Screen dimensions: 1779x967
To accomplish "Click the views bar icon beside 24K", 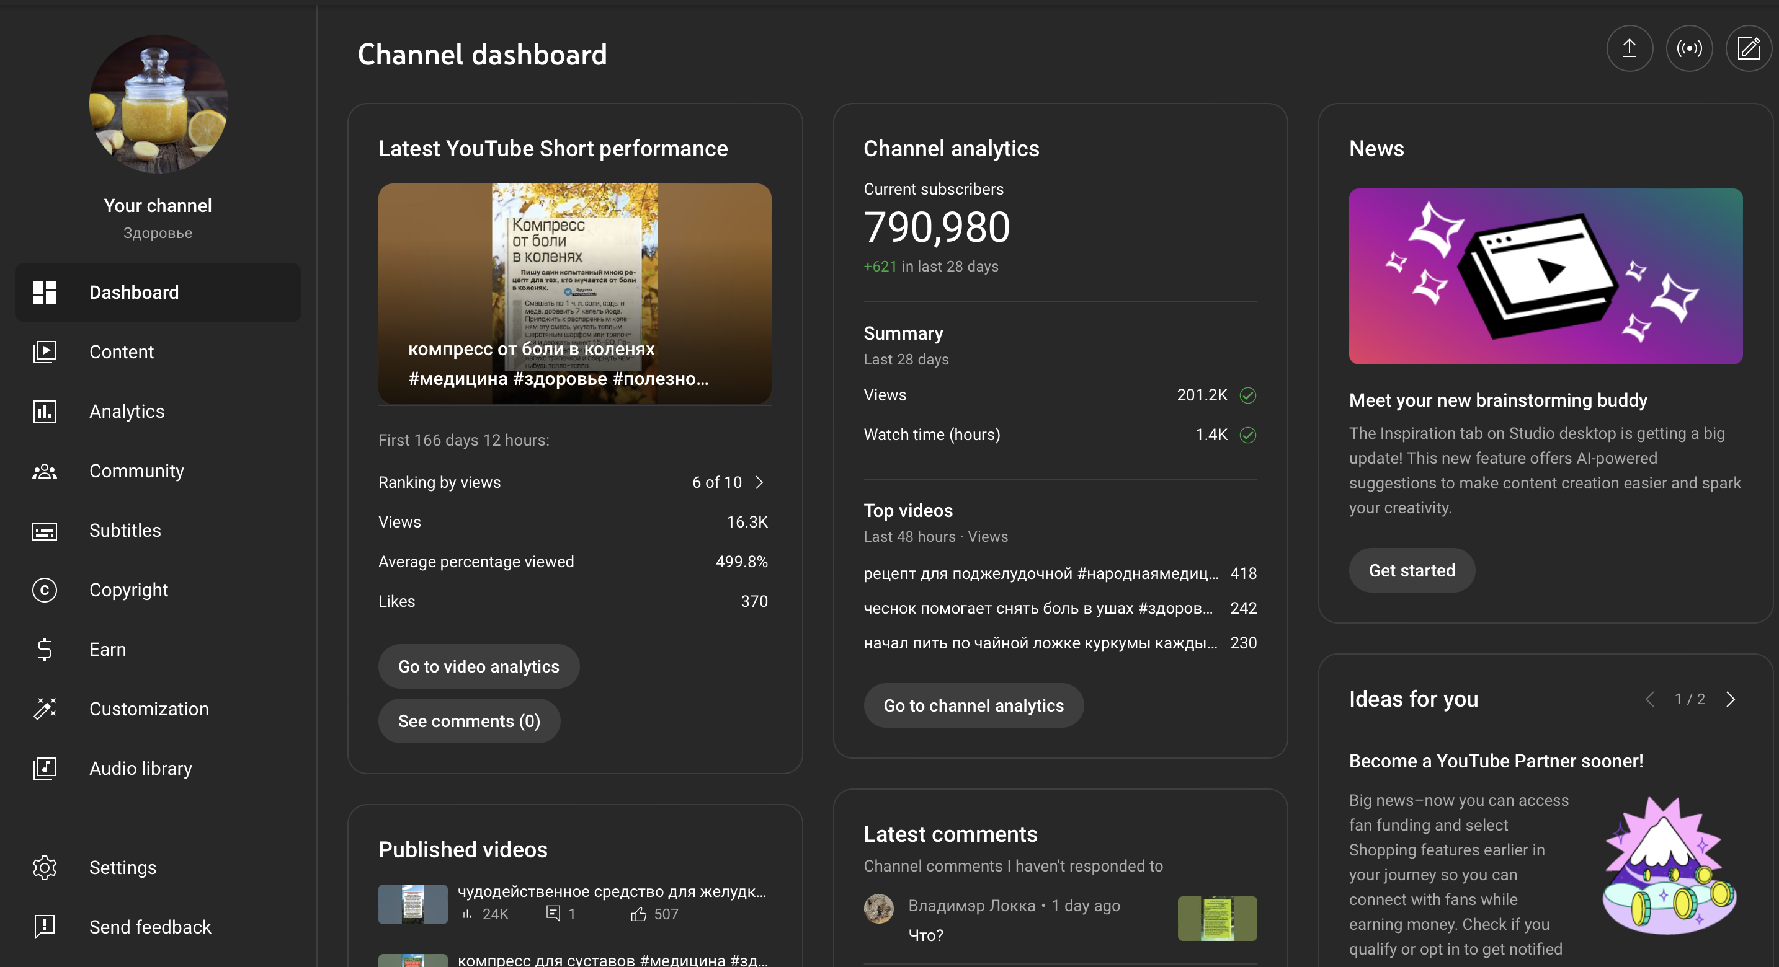I will [x=467, y=914].
